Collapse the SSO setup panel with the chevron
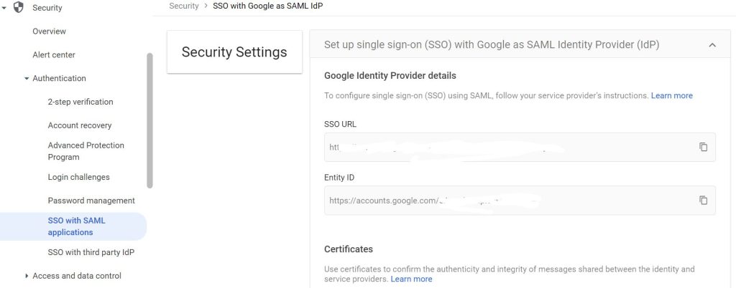736x288 pixels. [x=712, y=45]
